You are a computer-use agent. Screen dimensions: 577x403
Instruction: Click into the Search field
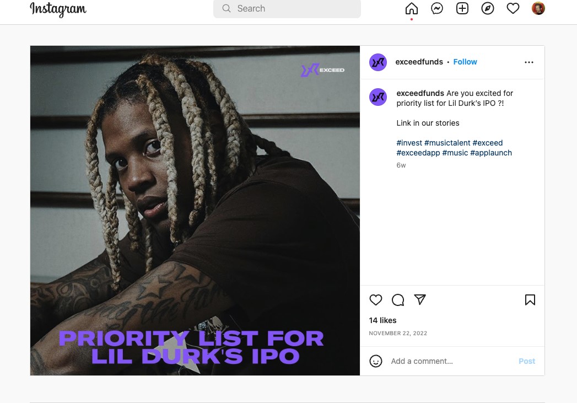click(x=287, y=8)
